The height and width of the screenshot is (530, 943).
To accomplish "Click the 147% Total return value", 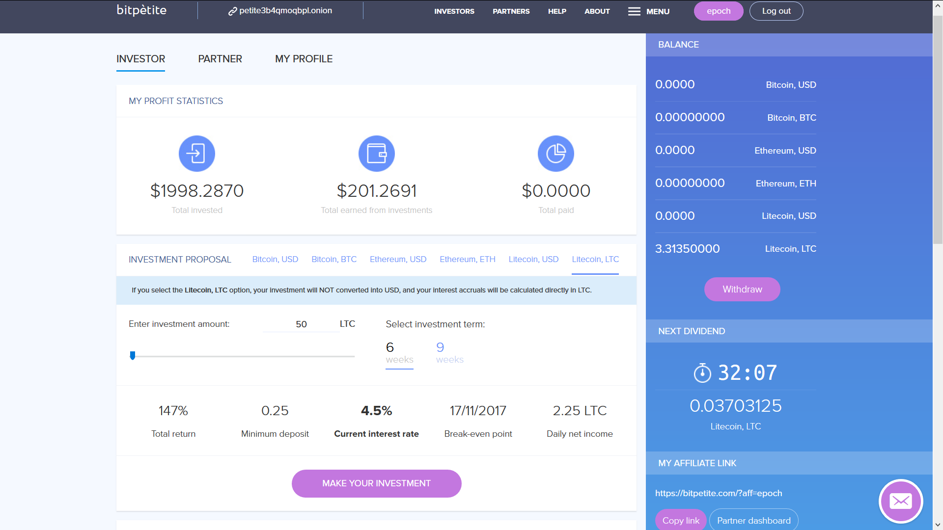I will click(x=173, y=411).
